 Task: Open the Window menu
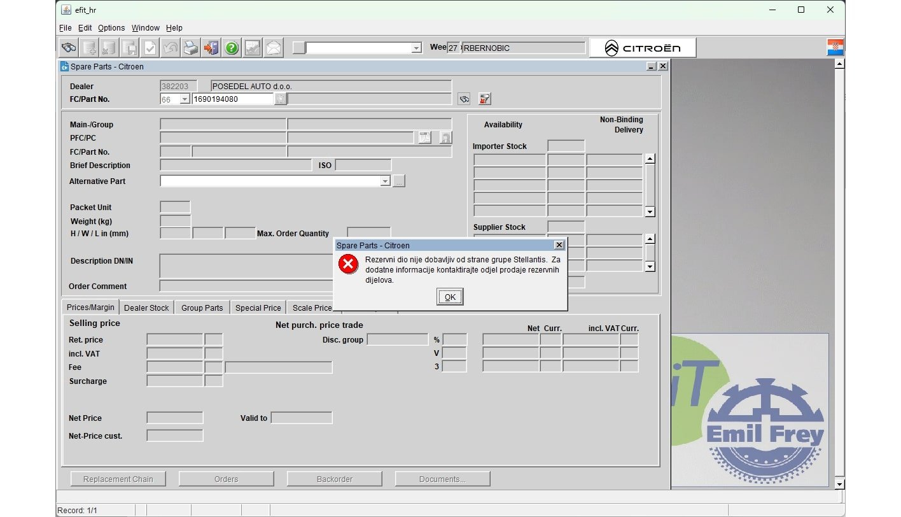pyautogui.click(x=146, y=28)
